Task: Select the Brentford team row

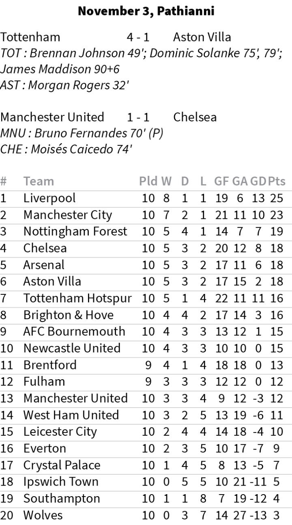Action: point(146,365)
